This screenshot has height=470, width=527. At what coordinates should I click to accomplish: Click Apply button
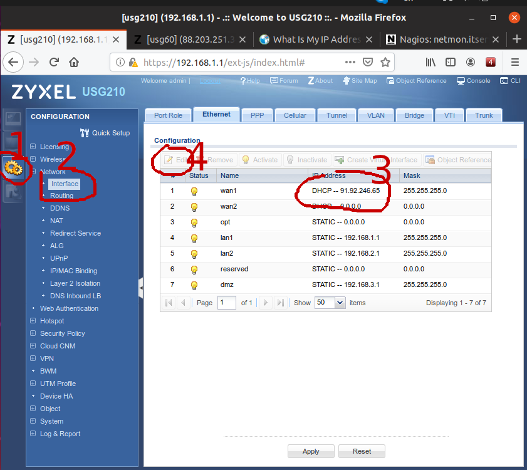pos(311,451)
